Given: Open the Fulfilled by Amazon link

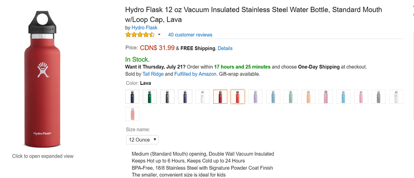Looking at the screenshot, I should (195, 74).
